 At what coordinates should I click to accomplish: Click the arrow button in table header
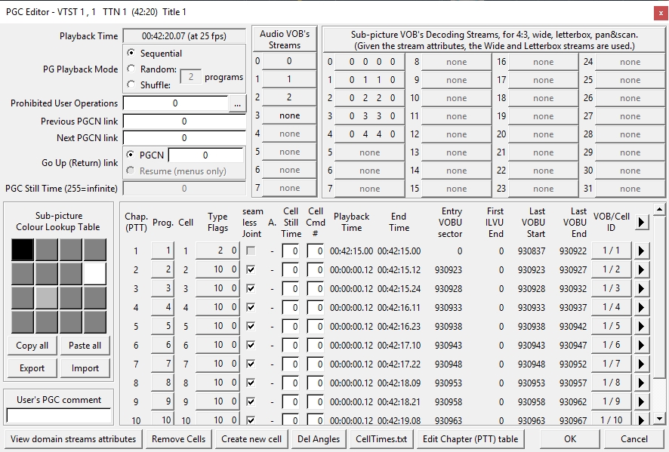click(642, 222)
